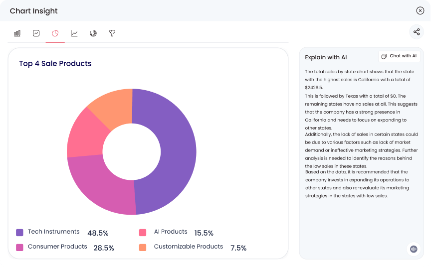Toggle the Consumer Products legend label
Image resolution: width=431 pixels, height=267 pixels.
pyautogui.click(x=57, y=247)
